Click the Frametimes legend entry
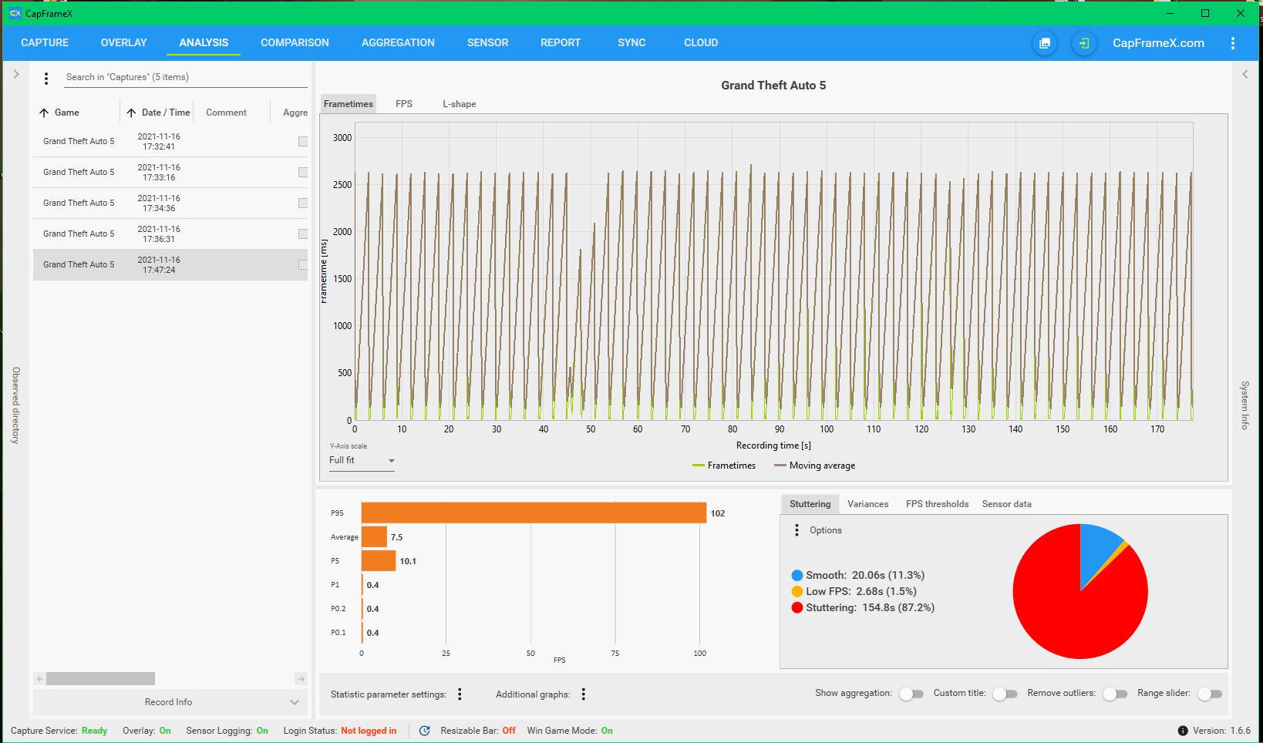Image resolution: width=1263 pixels, height=743 pixels. pos(724,466)
